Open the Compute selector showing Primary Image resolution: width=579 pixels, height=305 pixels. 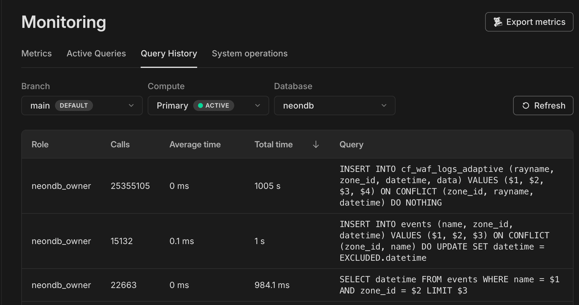208,106
